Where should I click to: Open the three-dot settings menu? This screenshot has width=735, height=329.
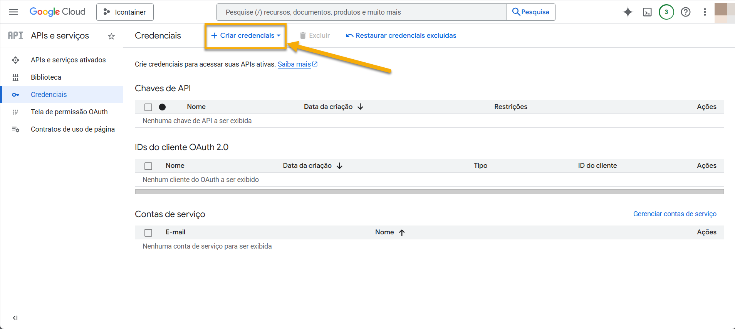tap(705, 12)
